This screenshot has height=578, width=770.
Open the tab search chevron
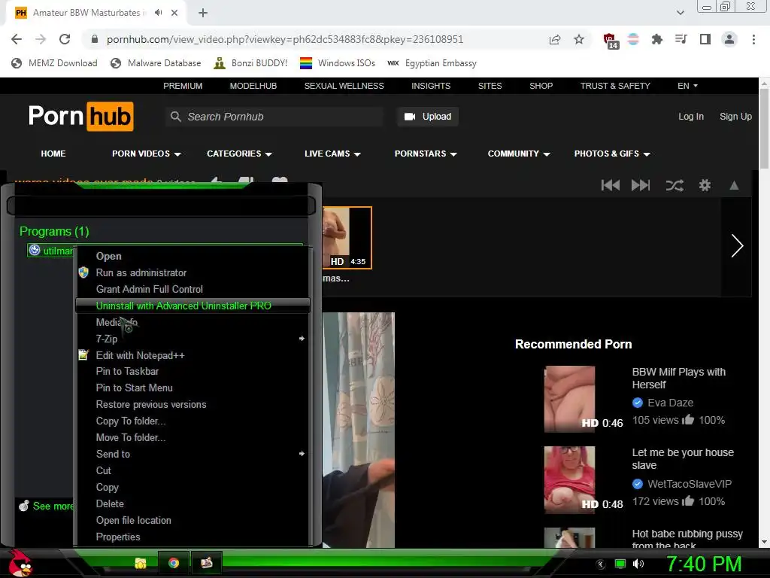(680, 13)
